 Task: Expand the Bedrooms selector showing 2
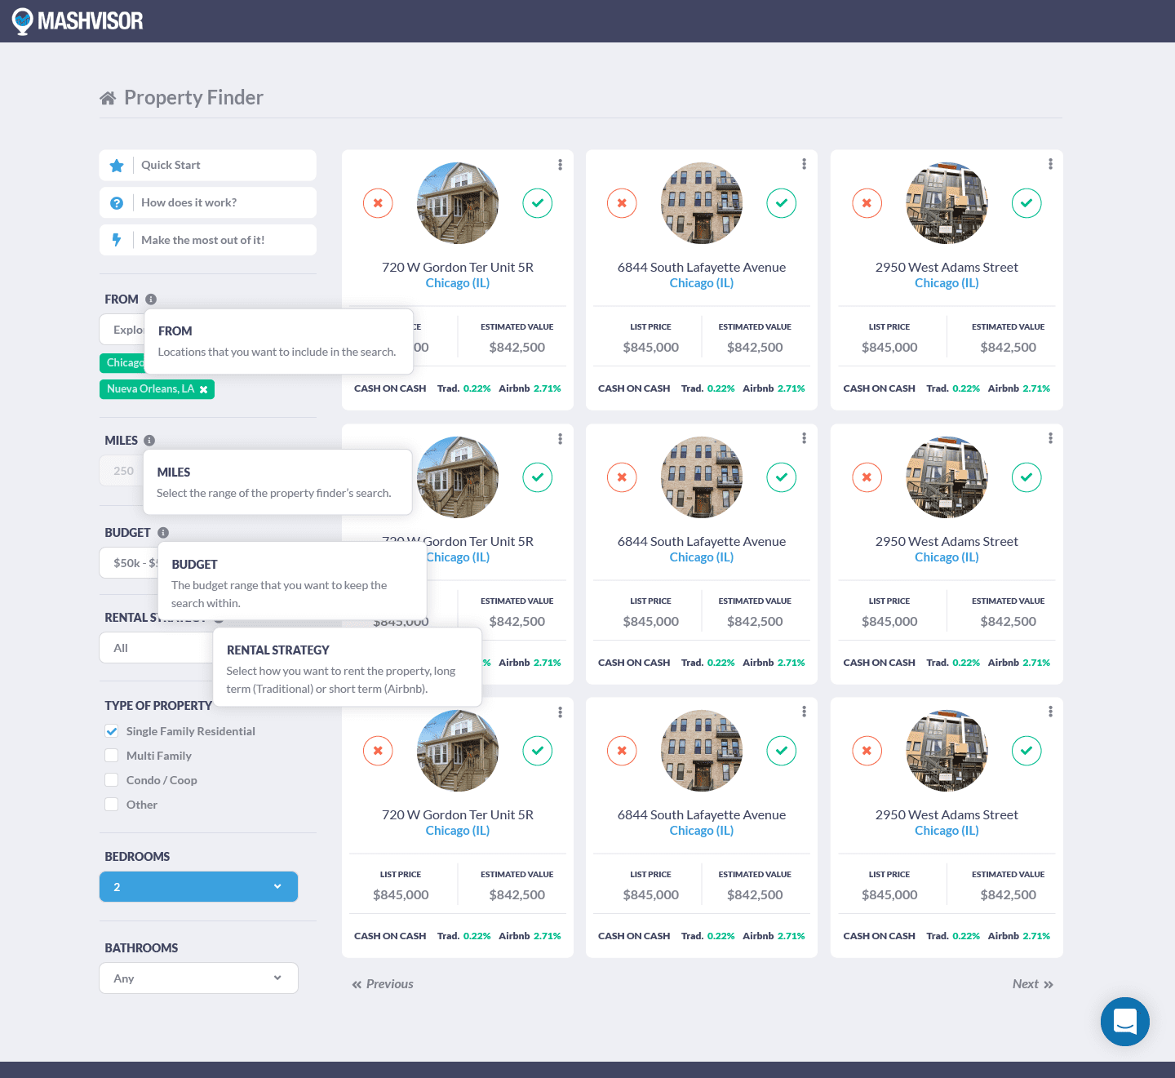[198, 886]
